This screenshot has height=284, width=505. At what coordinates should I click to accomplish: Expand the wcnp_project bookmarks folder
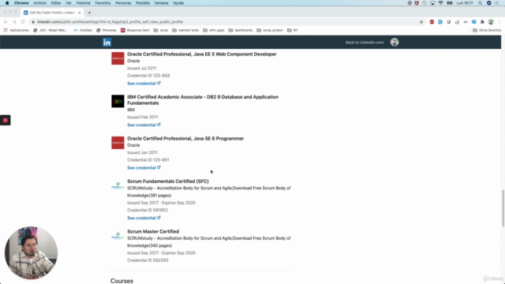pyautogui.click(x=270, y=30)
